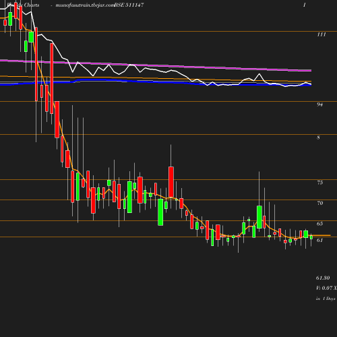Click the 61 price axis label
The height and width of the screenshot is (337, 337).
tap(319, 240)
